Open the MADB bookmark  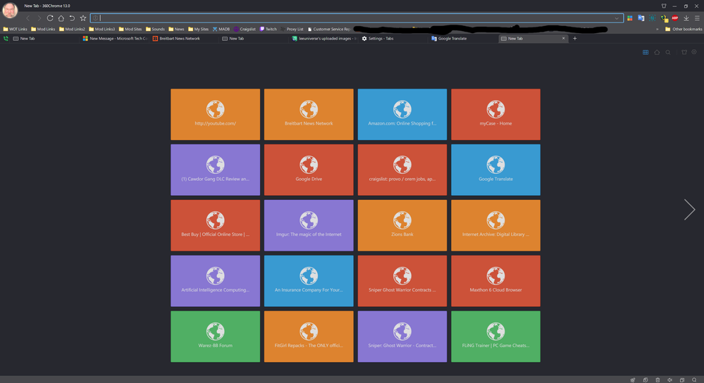pyautogui.click(x=221, y=29)
